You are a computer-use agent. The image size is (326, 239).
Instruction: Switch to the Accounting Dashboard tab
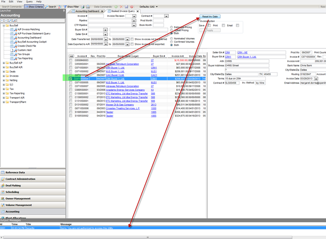pyautogui.click(x=87, y=11)
